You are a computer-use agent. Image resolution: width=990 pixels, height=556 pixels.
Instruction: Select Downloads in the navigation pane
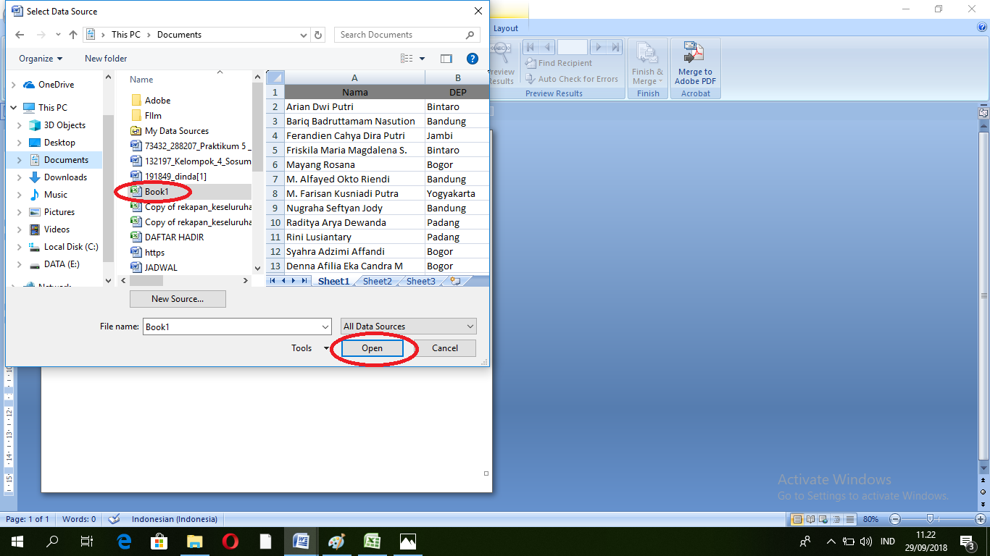pos(65,177)
